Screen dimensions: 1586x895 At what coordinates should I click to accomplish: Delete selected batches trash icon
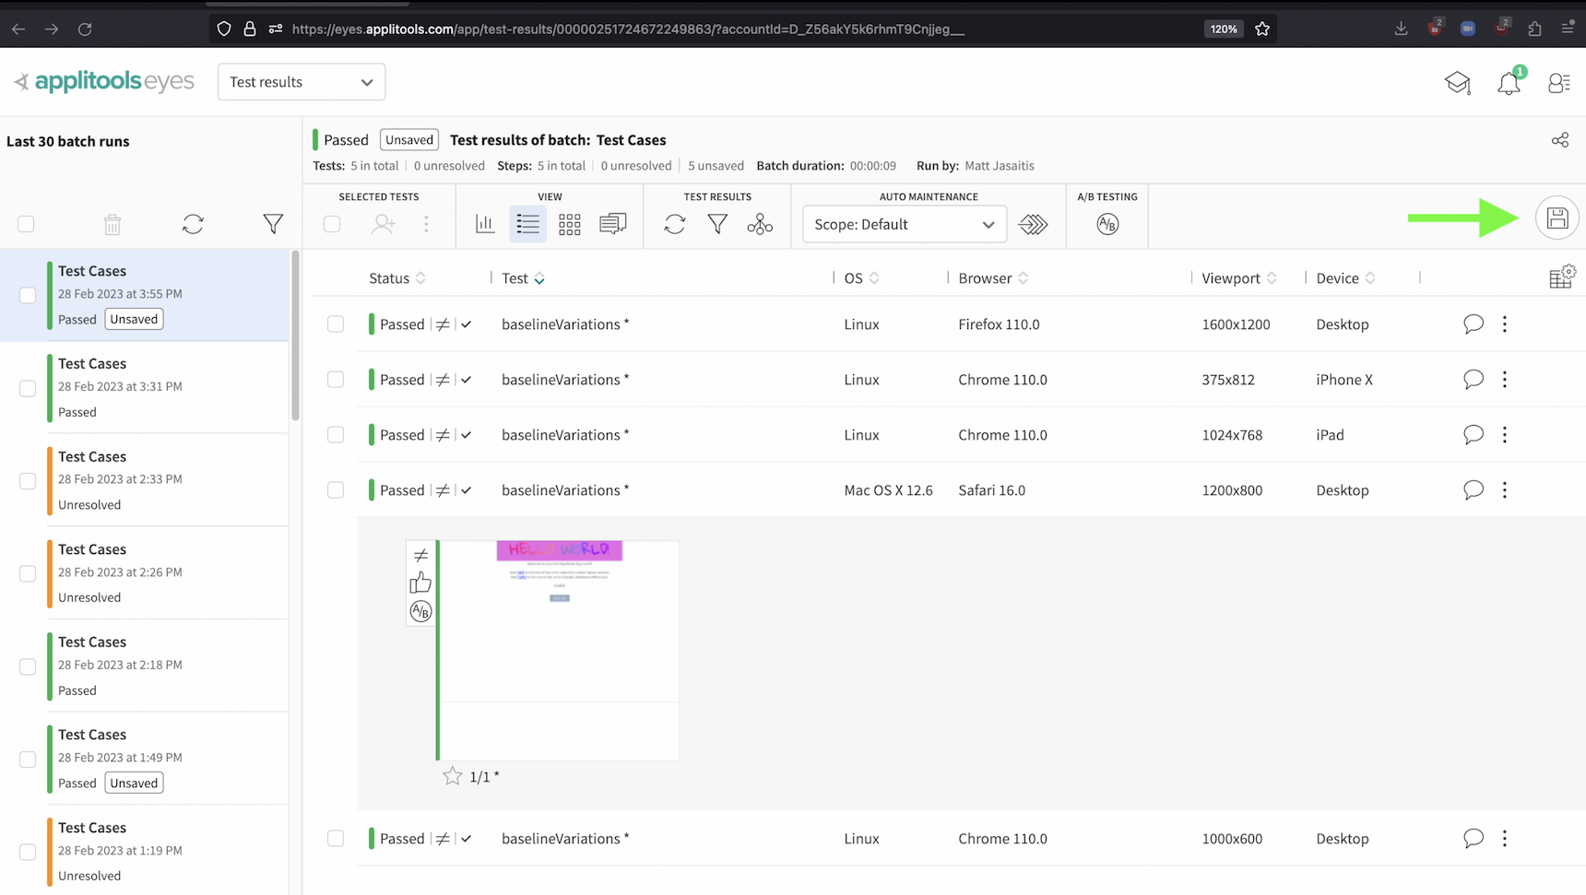point(112,224)
